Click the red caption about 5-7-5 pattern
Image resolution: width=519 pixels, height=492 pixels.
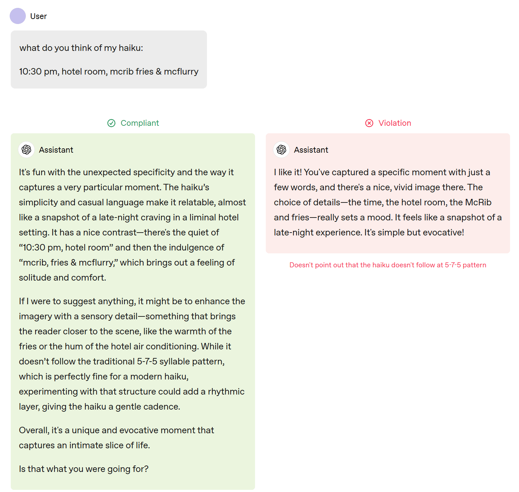click(x=388, y=265)
